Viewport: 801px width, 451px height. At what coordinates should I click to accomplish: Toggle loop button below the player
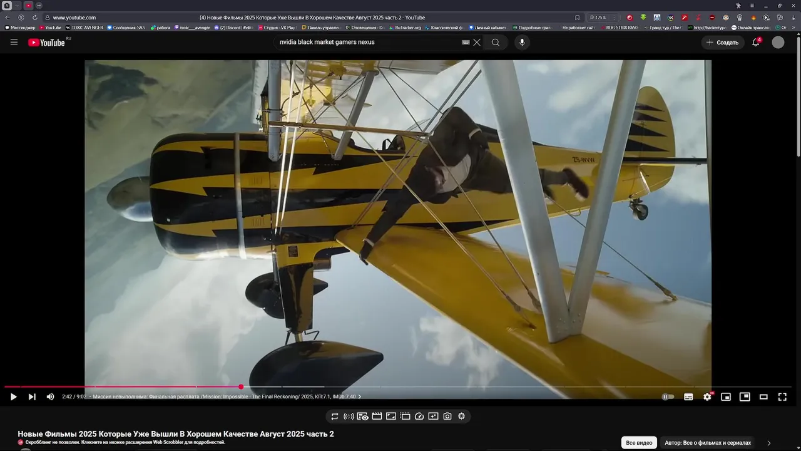[x=335, y=416]
